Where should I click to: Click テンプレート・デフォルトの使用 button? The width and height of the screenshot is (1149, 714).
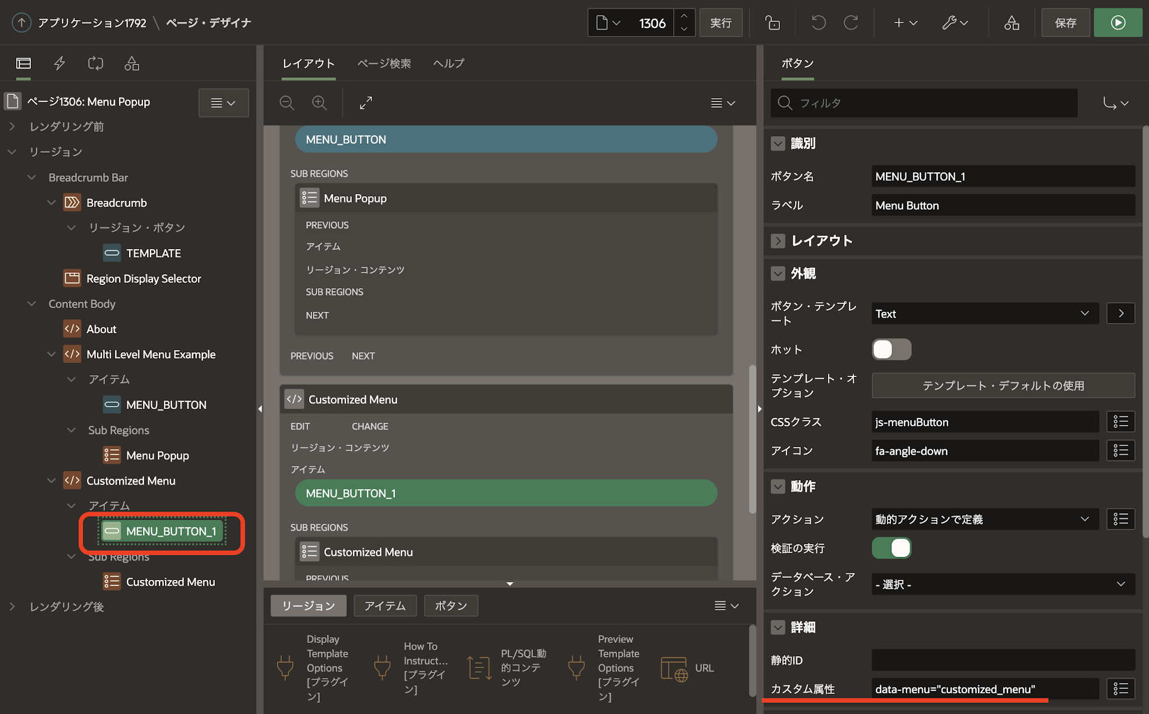(1003, 385)
